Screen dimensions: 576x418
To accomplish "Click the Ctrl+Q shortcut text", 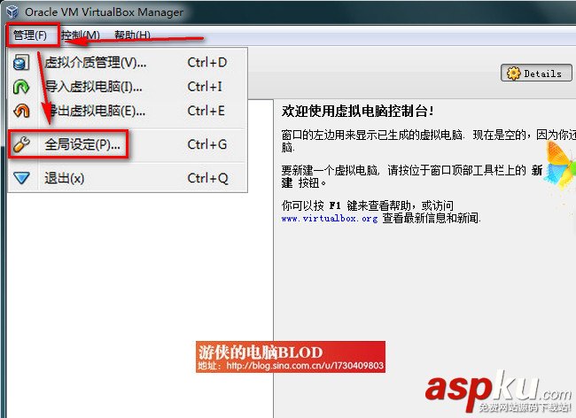I will pyautogui.click(x=207, y=178).
